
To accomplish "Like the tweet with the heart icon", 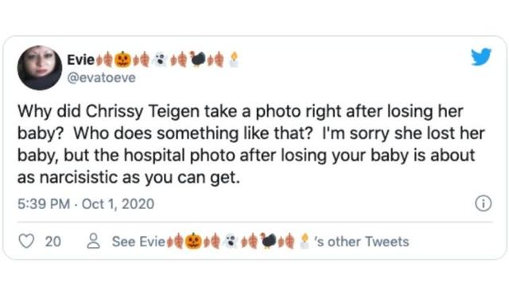I will 26,241.
